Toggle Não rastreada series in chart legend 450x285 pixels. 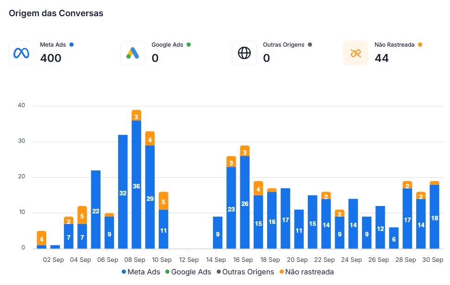(x=306, y=272)
